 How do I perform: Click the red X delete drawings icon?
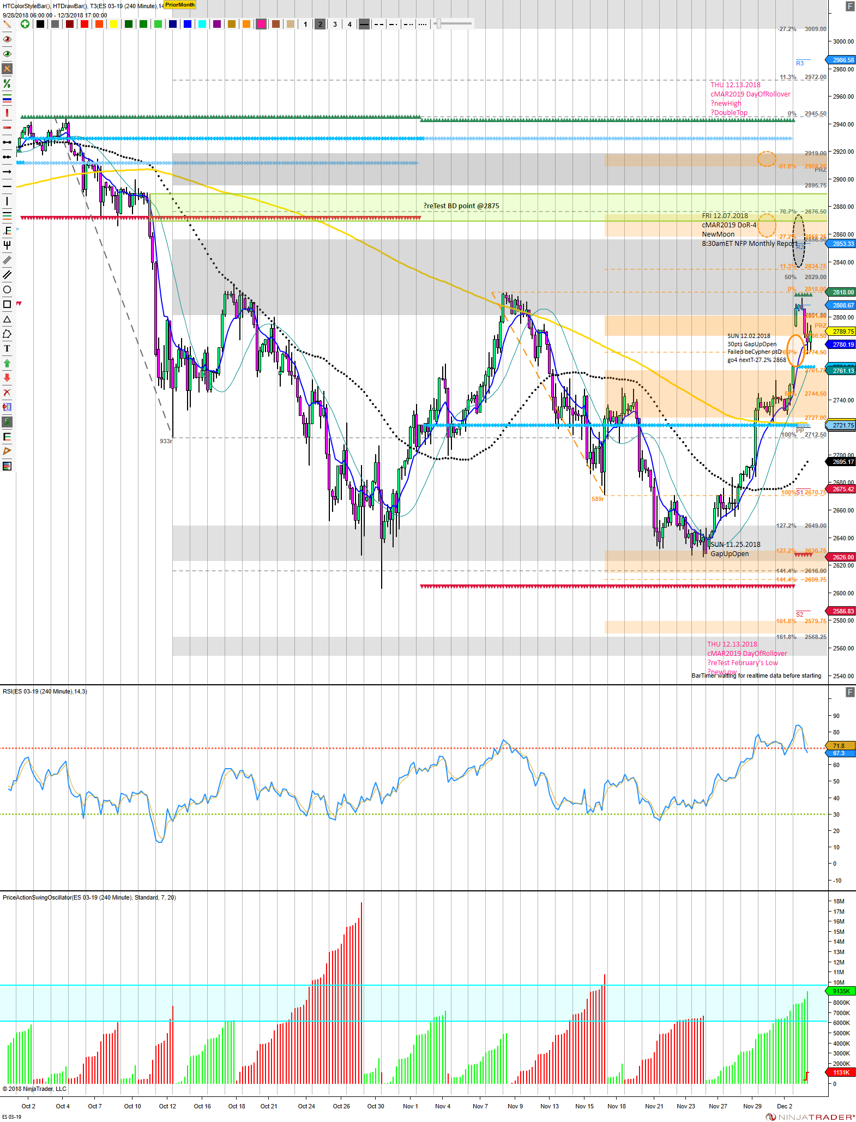7,393
